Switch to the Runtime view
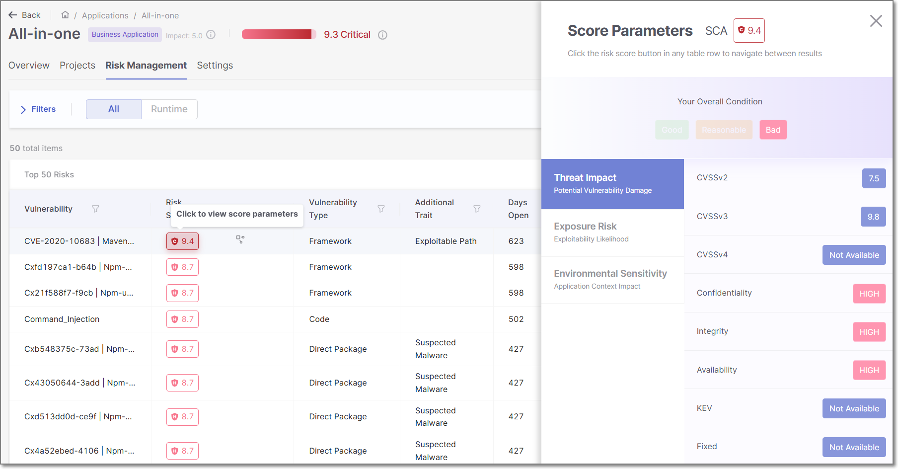Screen dimensions: 898x469 tap(169, 109)
